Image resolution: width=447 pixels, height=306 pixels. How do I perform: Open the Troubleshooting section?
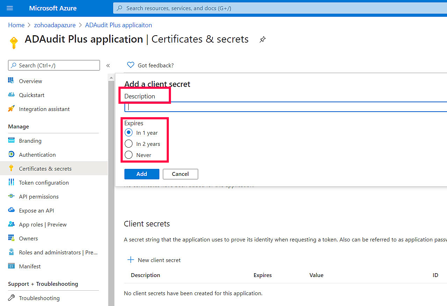coord(38,298)
